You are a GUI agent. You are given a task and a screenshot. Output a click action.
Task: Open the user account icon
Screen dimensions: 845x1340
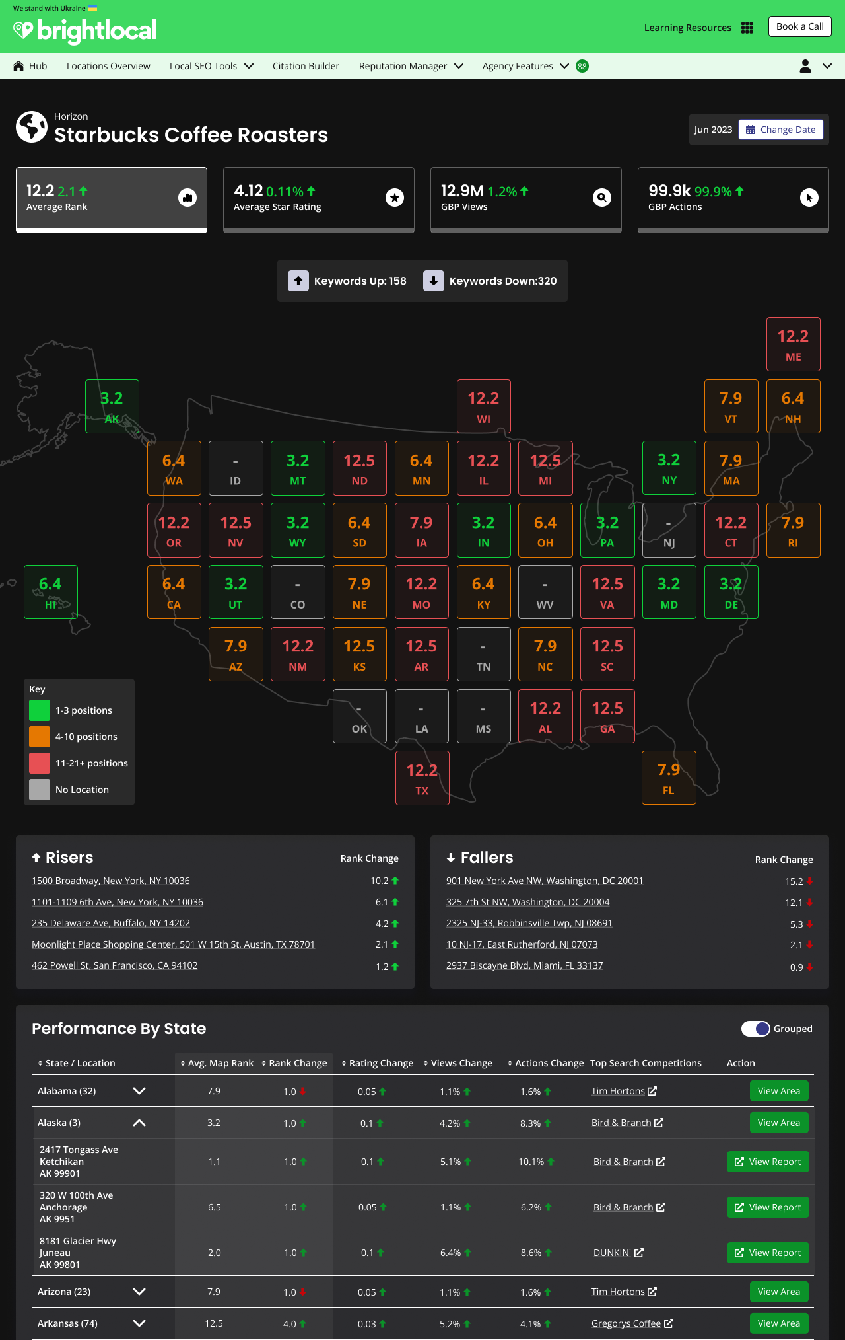click(x=805, y=66)
